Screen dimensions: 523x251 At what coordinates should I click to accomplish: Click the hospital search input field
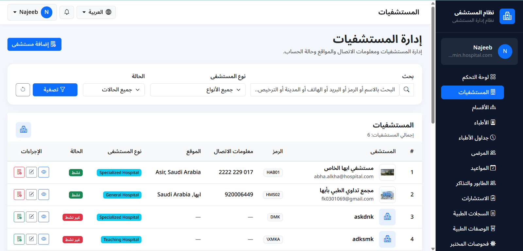tap(325, 90)
